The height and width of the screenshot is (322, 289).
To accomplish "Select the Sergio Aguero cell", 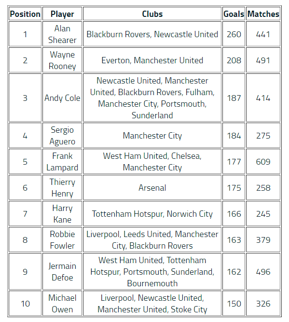I will [62, 135].
